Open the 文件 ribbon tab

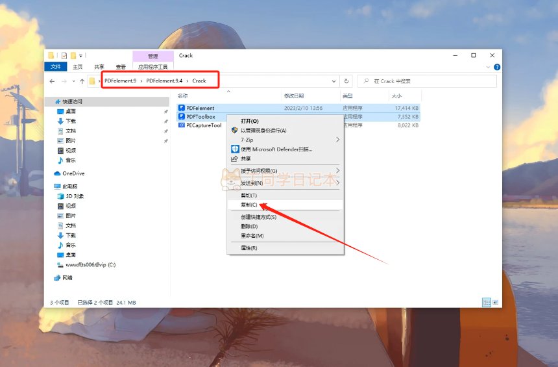point(56,67)
